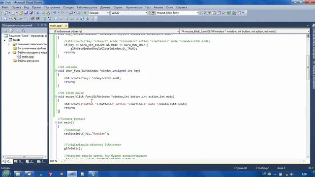Viewport: 315px width, 177px height.
Task: Open the Правка menu
Action: tap(16, 7)
